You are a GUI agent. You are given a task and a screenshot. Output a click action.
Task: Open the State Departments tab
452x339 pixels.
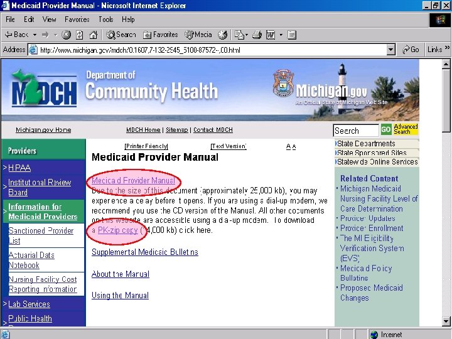coord(377,144)
